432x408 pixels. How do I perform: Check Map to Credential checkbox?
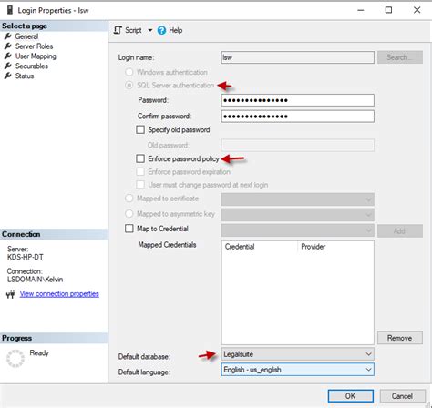tap(129, 229)
